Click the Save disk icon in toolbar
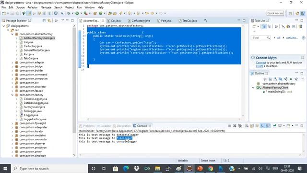The image size is (307, 173). click(12, 13)
